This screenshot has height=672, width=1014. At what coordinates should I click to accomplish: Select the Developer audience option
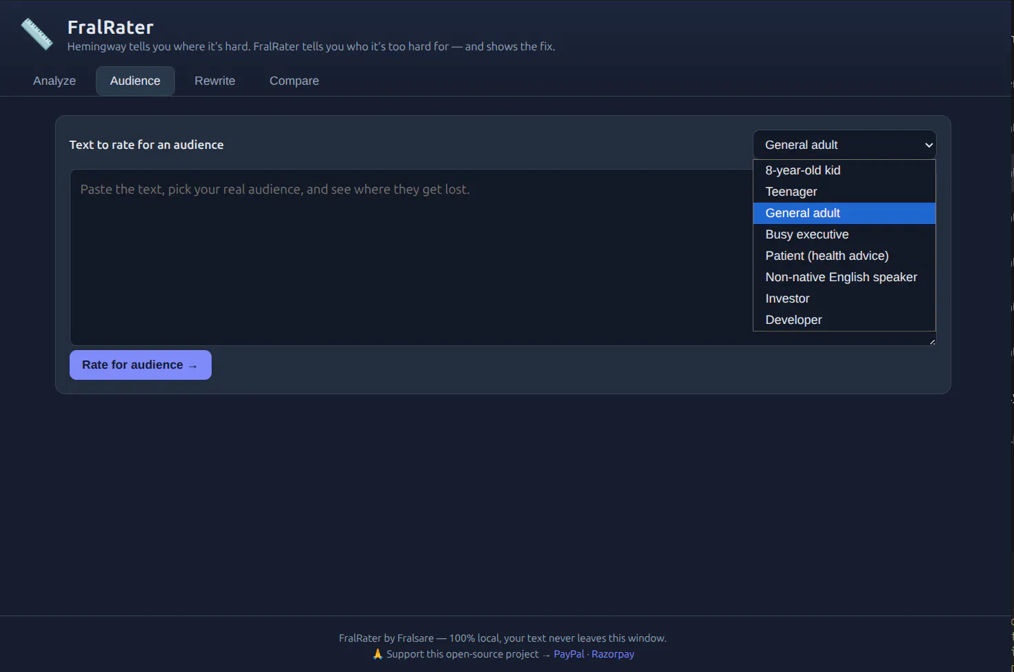pos(844,320)
